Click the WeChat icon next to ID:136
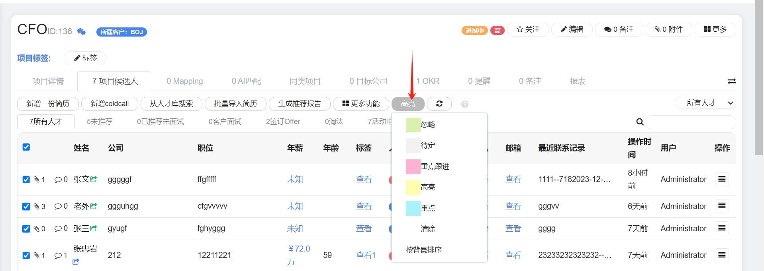Image resolution: width=764 pixels, height=271 pixels. (81, 31)
